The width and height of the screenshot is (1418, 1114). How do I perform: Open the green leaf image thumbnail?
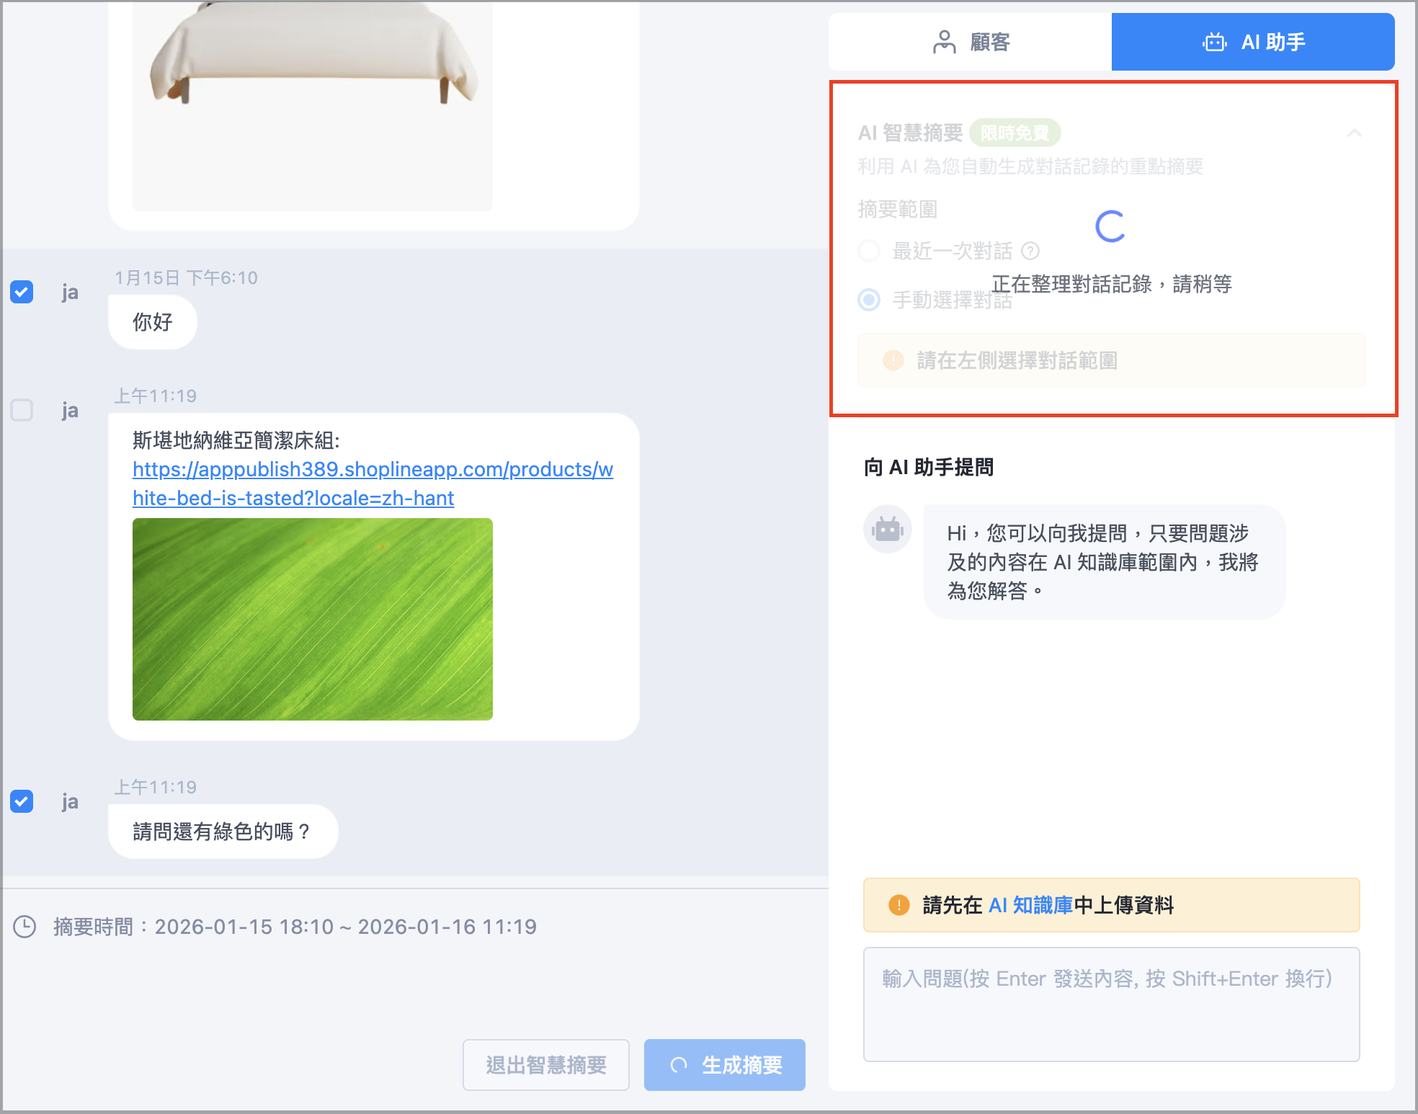click(x=313, y=619)
